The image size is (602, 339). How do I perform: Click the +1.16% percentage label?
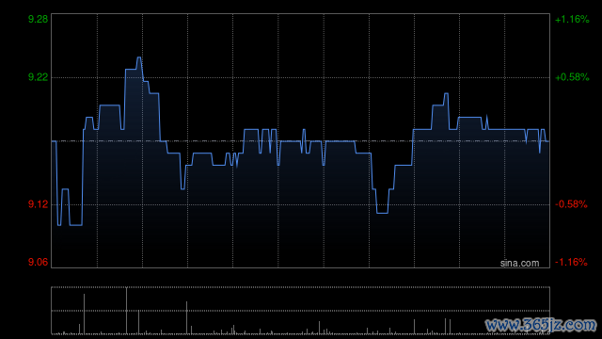coord(572,19)
